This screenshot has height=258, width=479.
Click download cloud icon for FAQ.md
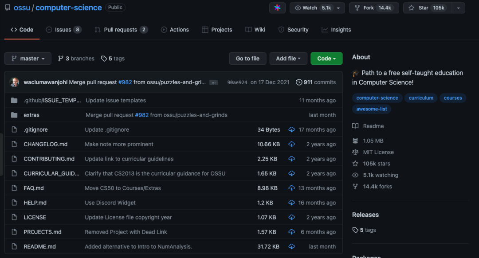(291, 188)
